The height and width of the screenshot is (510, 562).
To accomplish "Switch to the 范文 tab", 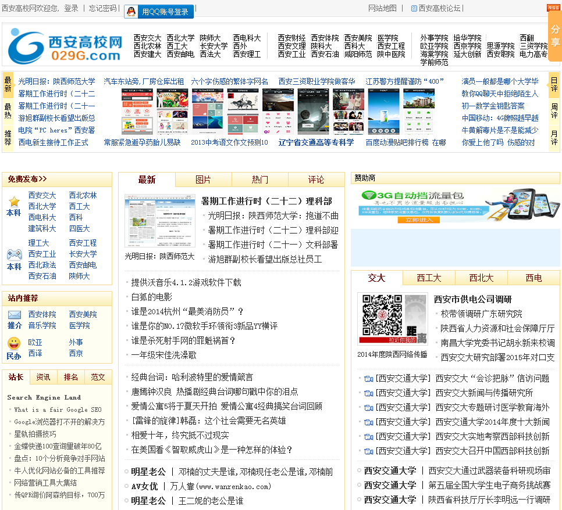I will click(98, 377).
